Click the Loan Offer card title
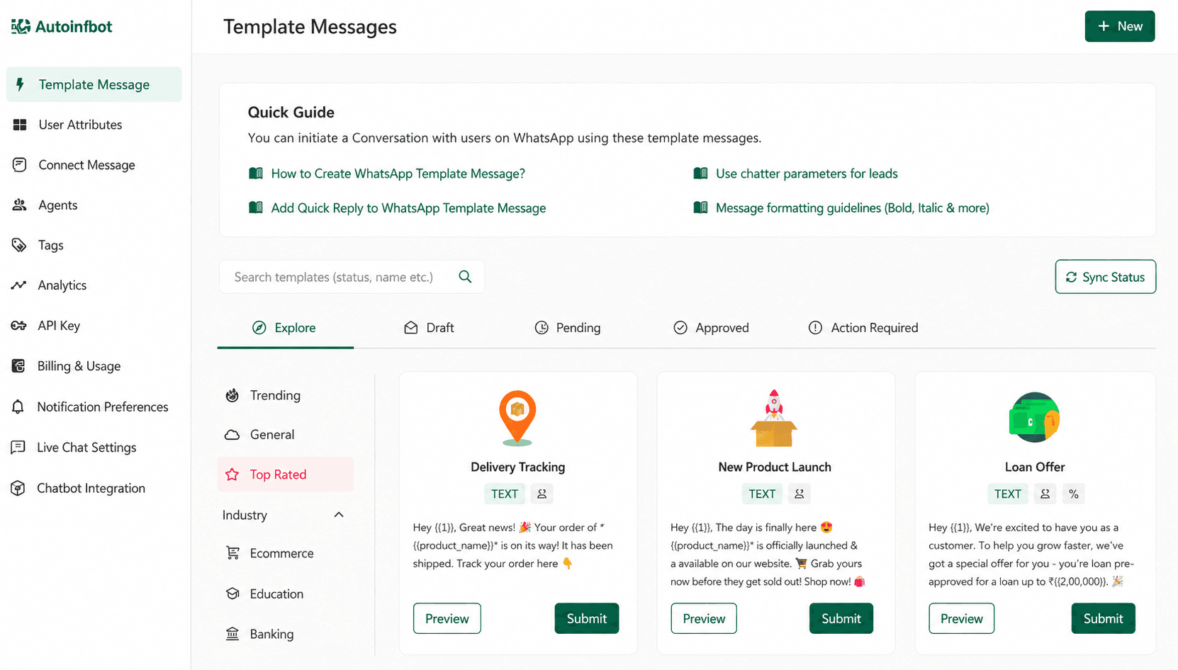The height and width of the screenshot is (670, 1178). pos(1035,467)
